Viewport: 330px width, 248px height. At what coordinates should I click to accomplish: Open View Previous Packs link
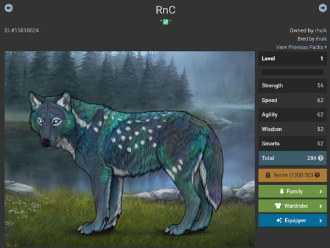[301, 47]
